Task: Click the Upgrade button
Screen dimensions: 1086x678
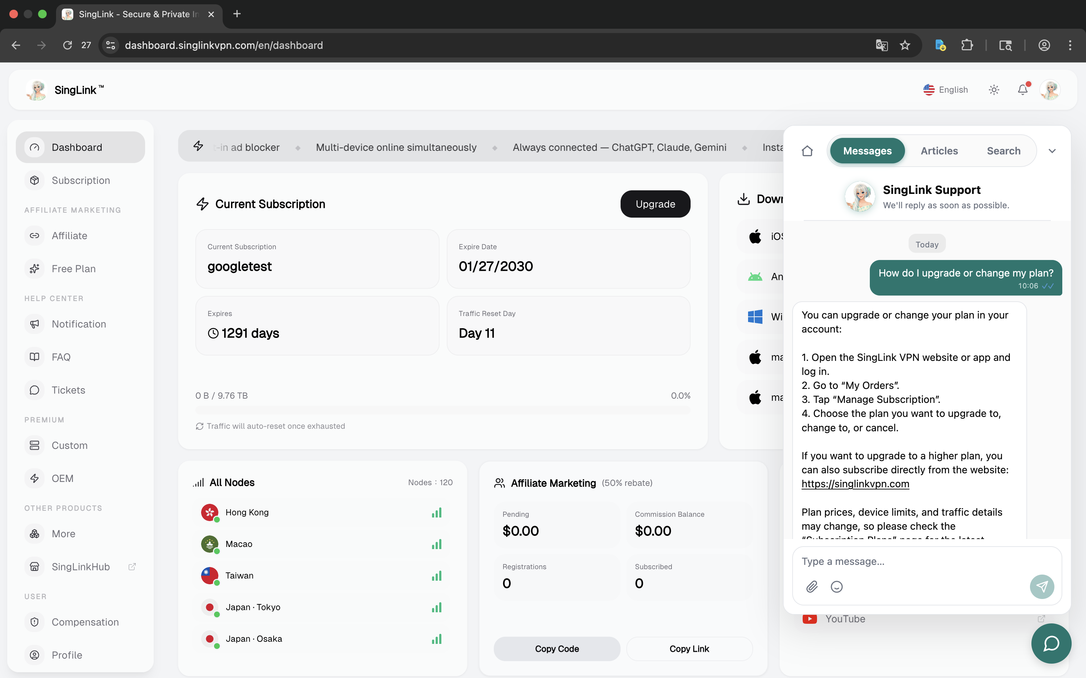Action: [655, 204]
